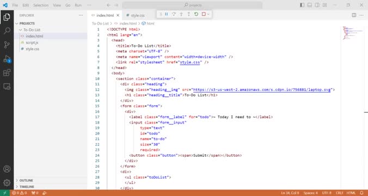Viewport: 368px width, 196px height.
Task: Pause the debug session
Action: pyautogui.click(x=167, y=14)
